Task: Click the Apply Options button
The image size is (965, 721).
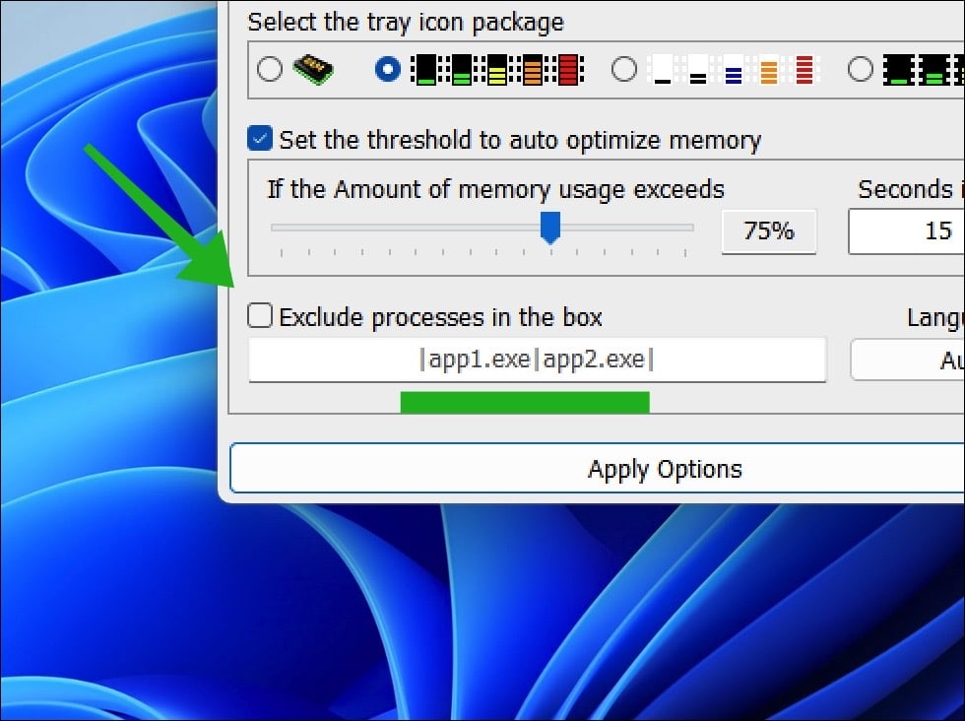Action: (x=597, y=468)
